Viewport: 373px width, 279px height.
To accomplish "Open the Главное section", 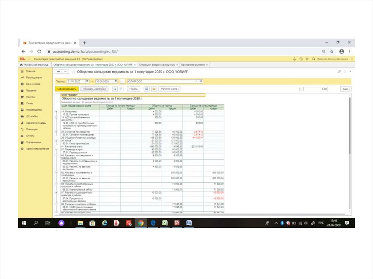I will tap(31, 71).
